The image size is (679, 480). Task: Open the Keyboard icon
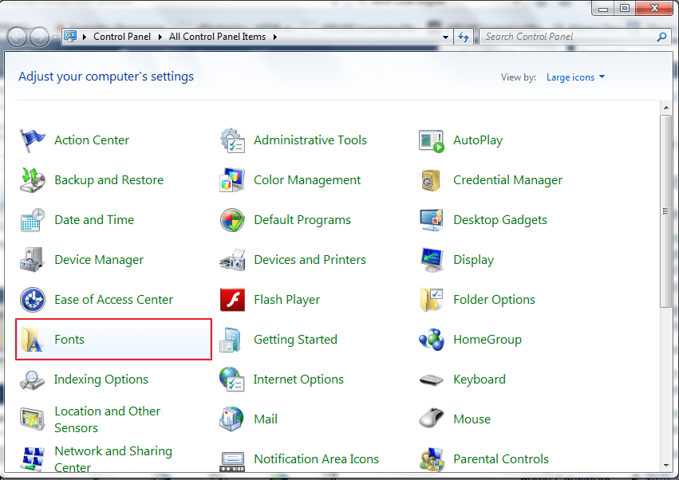(432, 380)
